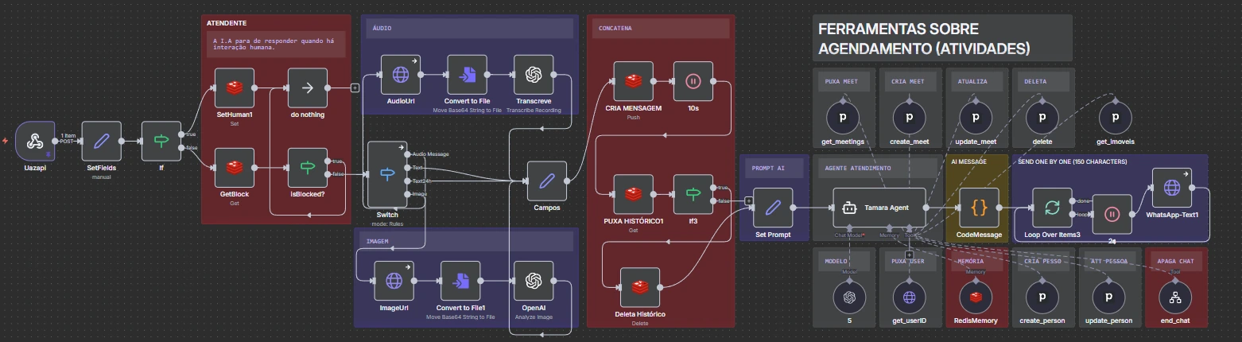The width and height of the screenshot is (1242, 342).
Task: Open the AudioUrl HTTP request node
Action: coord(400,75)
